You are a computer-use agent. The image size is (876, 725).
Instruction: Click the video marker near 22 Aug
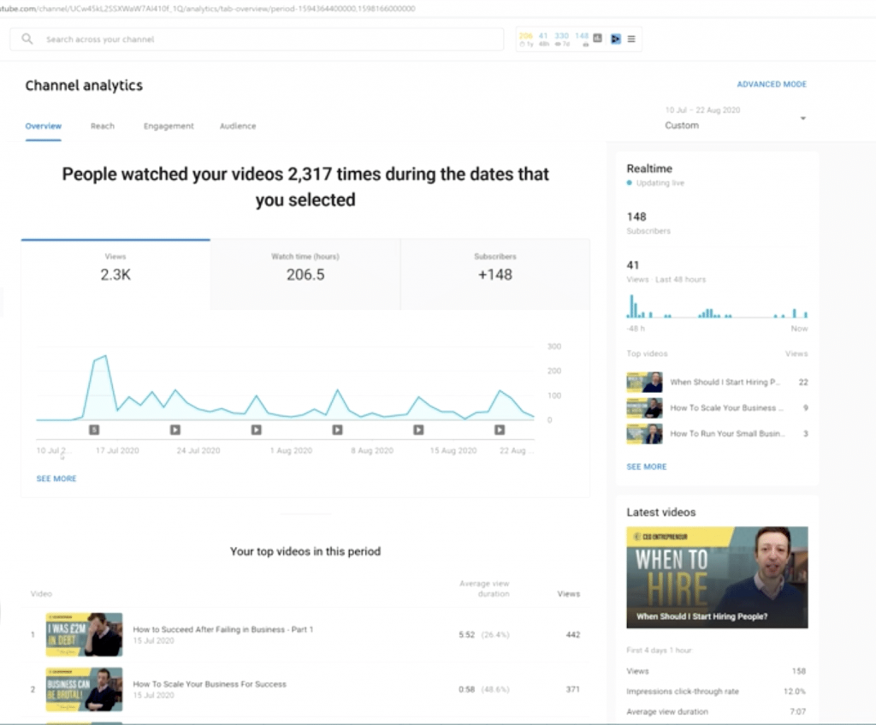[500, 430]
